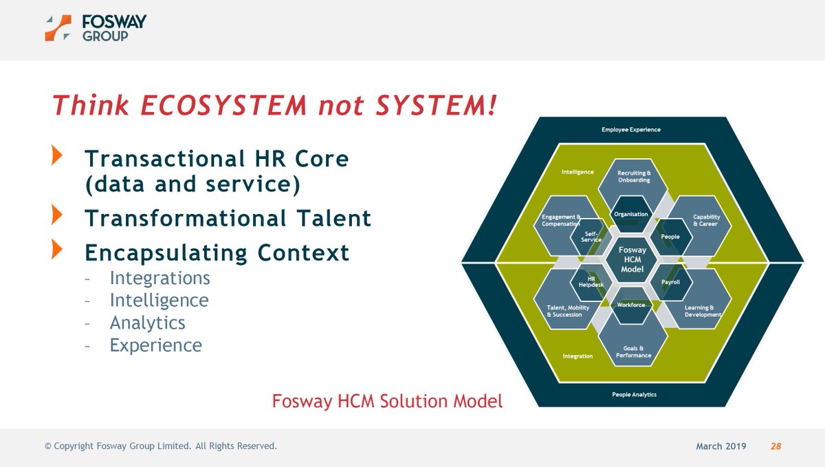Select the 'Encapsulating Context' bullet text
Image resolution: width=825 pixels, height=467 pixels.
point(217,252)
